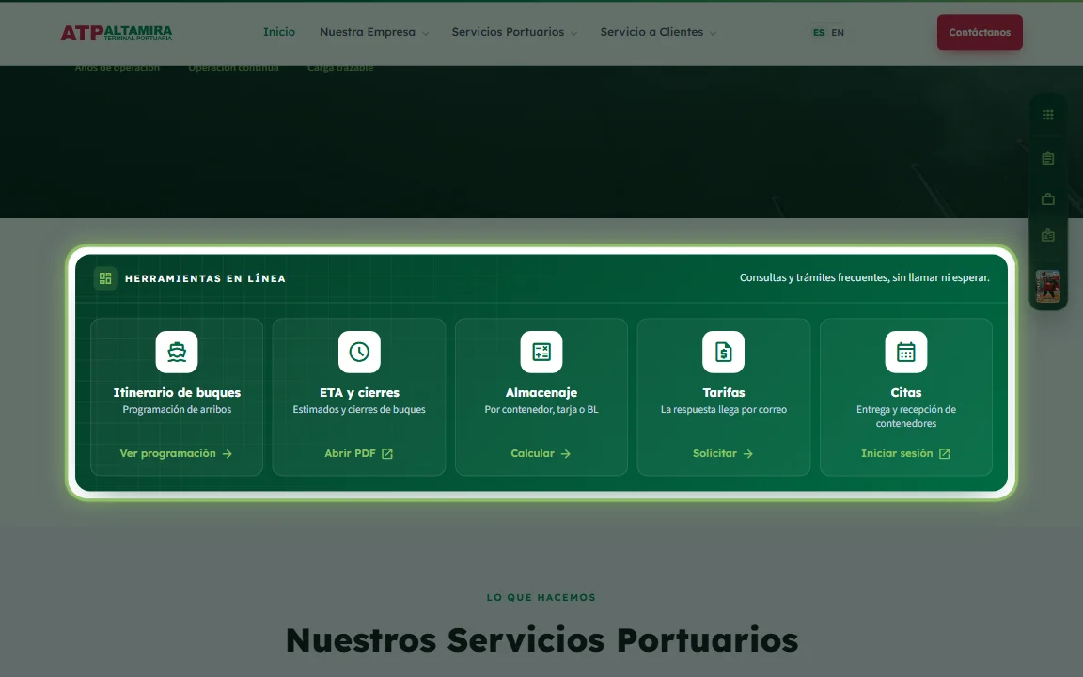Screen dimensions: 1083x677
Task: Open the Ver programación link
Action: [176, 453]
